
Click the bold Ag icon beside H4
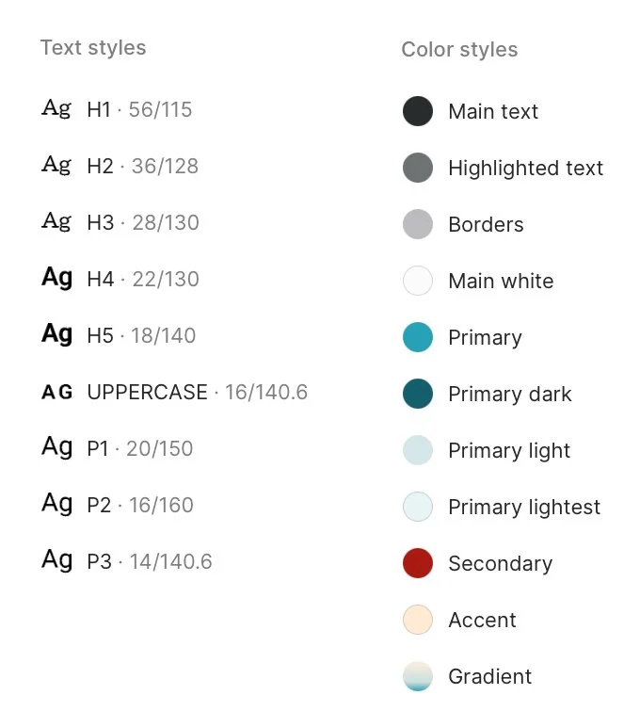pyautogui.click(x=57, y=278)
